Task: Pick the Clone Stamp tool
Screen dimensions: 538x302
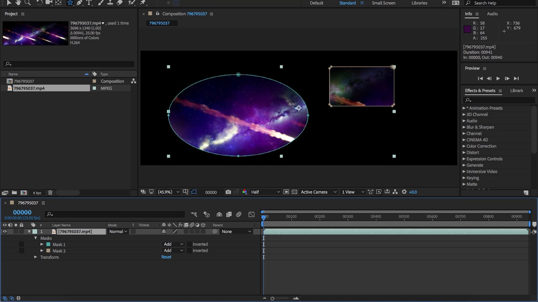Action: 110,3
